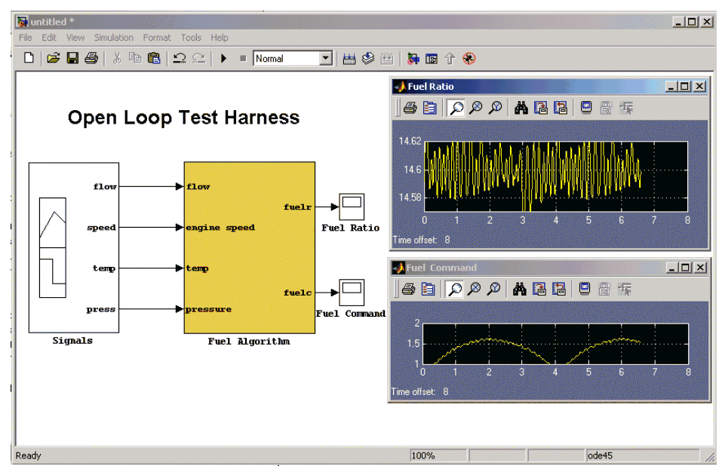This screenshot has height=466, width=722.
Task: Open the Simulation menu
Action: point(113,38)
